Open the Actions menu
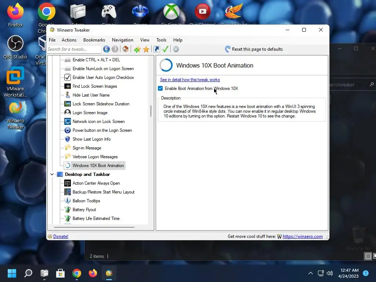 point(69,40)
